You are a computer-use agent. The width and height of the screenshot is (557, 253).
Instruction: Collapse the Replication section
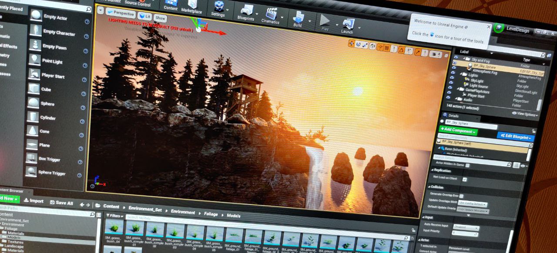pyautogui.click(x=432, y=170)
